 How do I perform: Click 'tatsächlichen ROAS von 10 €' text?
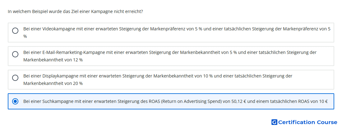click(299, 101)
